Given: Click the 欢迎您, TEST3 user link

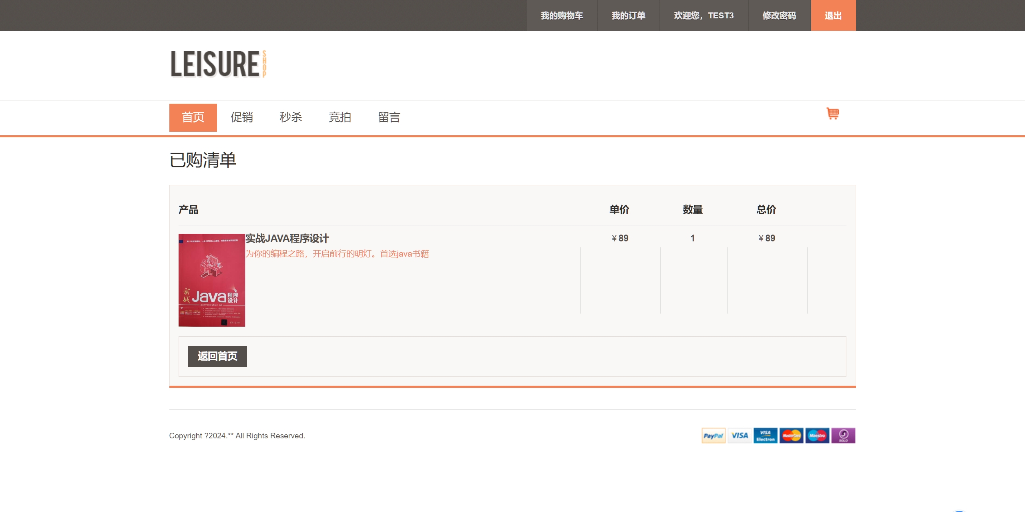Looking at the screenshot, I should 704,16.
